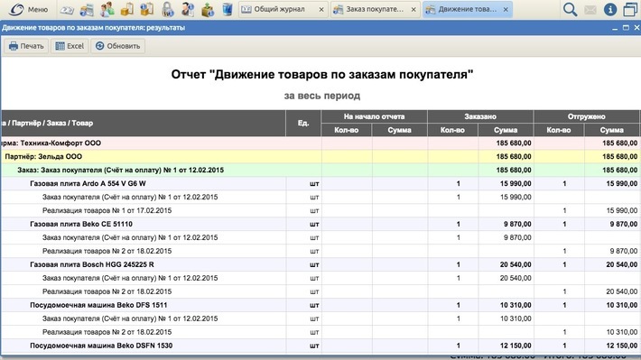
Task: Click the Отгружено column group header
Action: coord(587,116)
